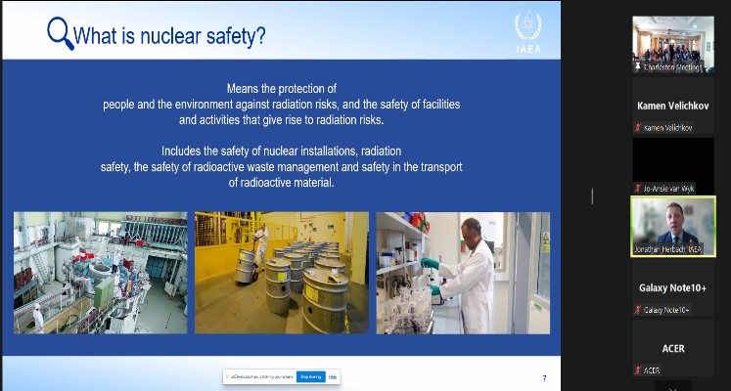Click Jo-Ansie van Wyk's muted microphone icon
Image resolution: width=731 pixels, height=391 pixels.
coord(638,189)
